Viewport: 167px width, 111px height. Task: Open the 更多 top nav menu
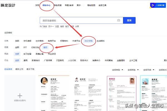[x=78, y=5]
